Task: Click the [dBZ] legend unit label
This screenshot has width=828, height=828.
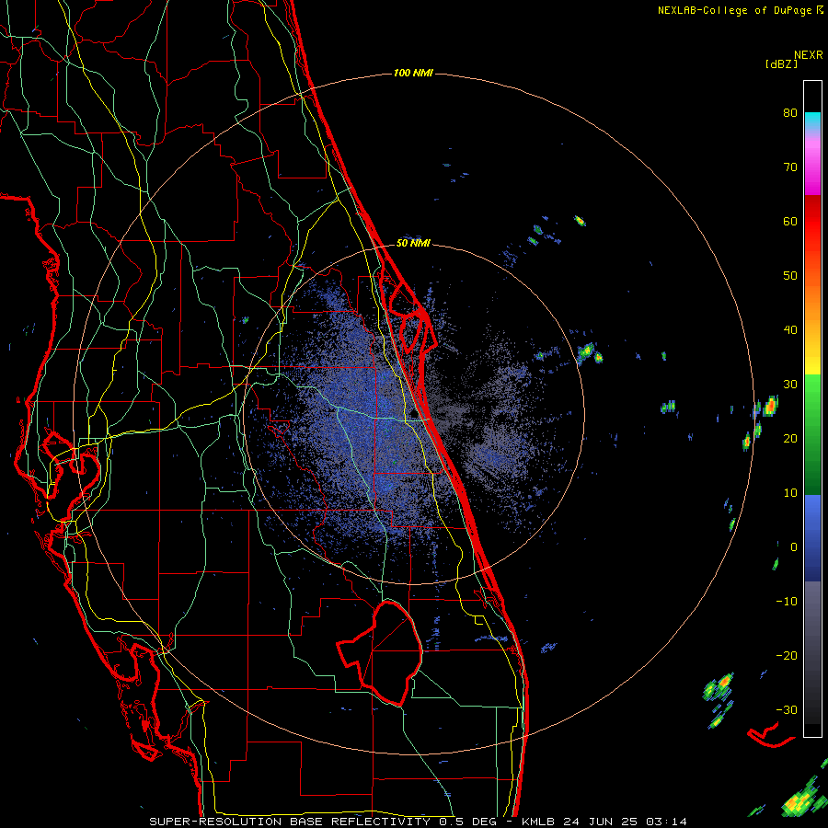Action: 781,63
